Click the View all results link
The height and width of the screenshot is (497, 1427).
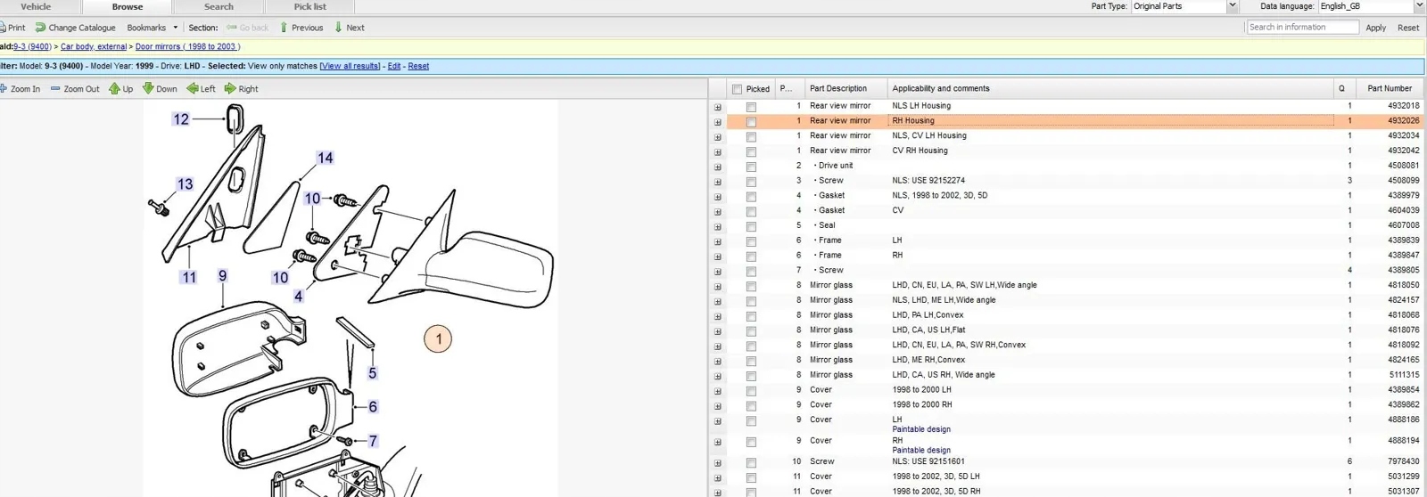[x=350, y=66]
